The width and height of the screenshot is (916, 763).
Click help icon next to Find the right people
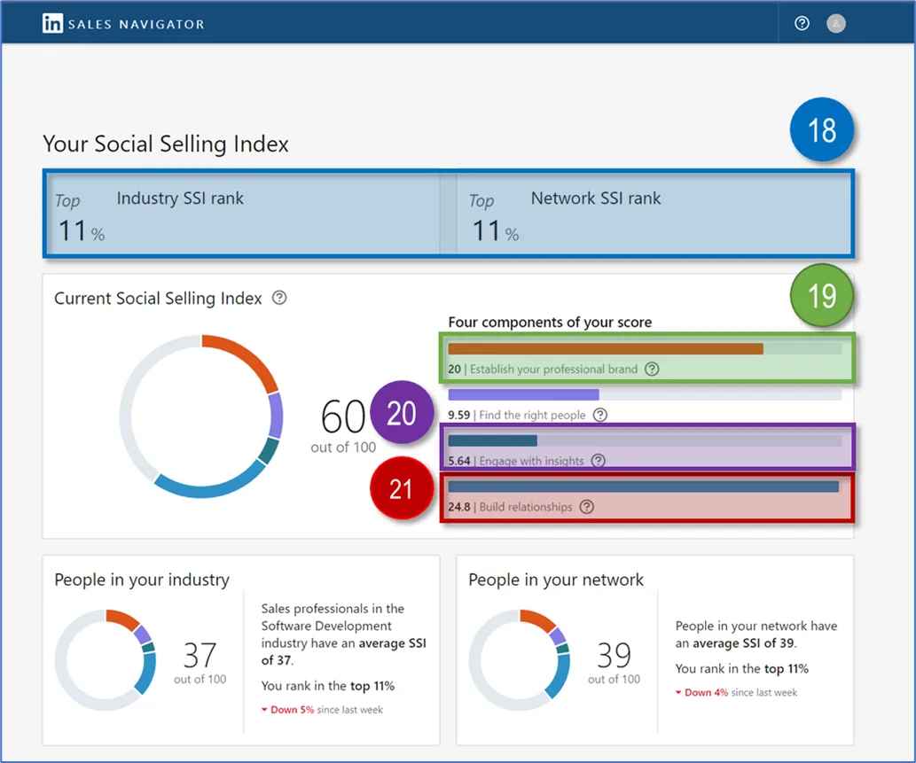tap(600, 415)
